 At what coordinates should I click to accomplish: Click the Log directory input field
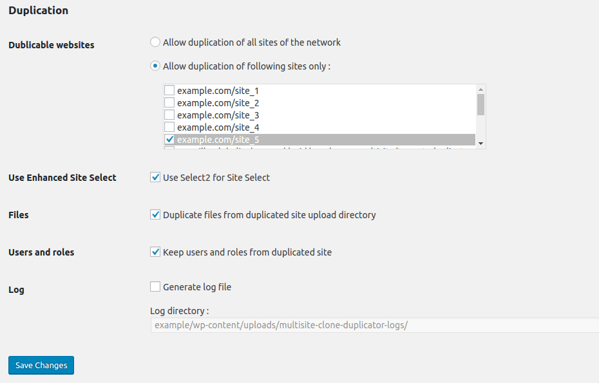[375, 325]
